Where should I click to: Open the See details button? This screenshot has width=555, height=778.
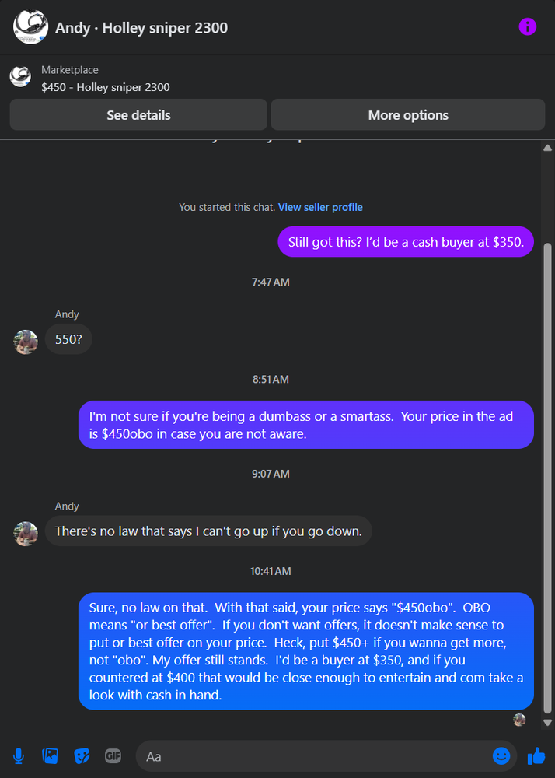(x=138, y=115)
